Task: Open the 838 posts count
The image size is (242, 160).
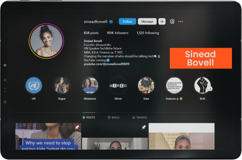Action: point(91,33)
